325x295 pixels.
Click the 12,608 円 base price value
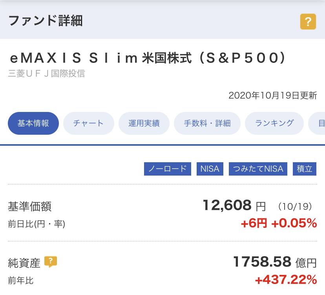234,205
